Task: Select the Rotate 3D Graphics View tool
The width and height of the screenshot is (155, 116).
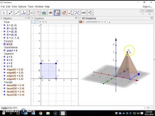Action: (x=90, y=13)
